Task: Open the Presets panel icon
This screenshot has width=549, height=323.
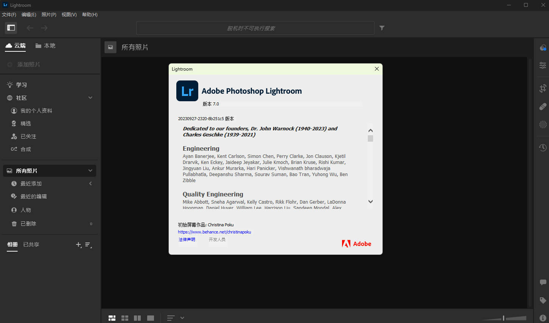Action: [543, 48]
